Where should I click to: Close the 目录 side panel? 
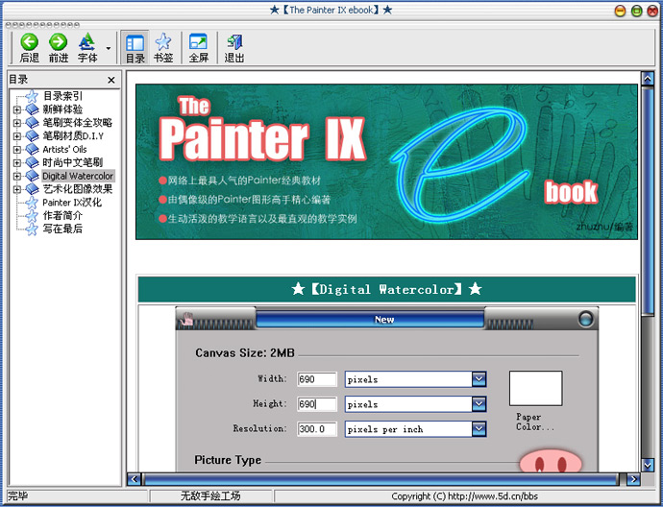(x=111, y=80)
